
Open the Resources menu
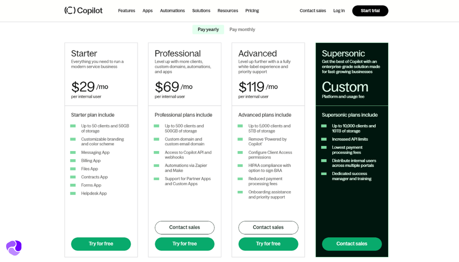pyautogui.click(x=228, y=11)
